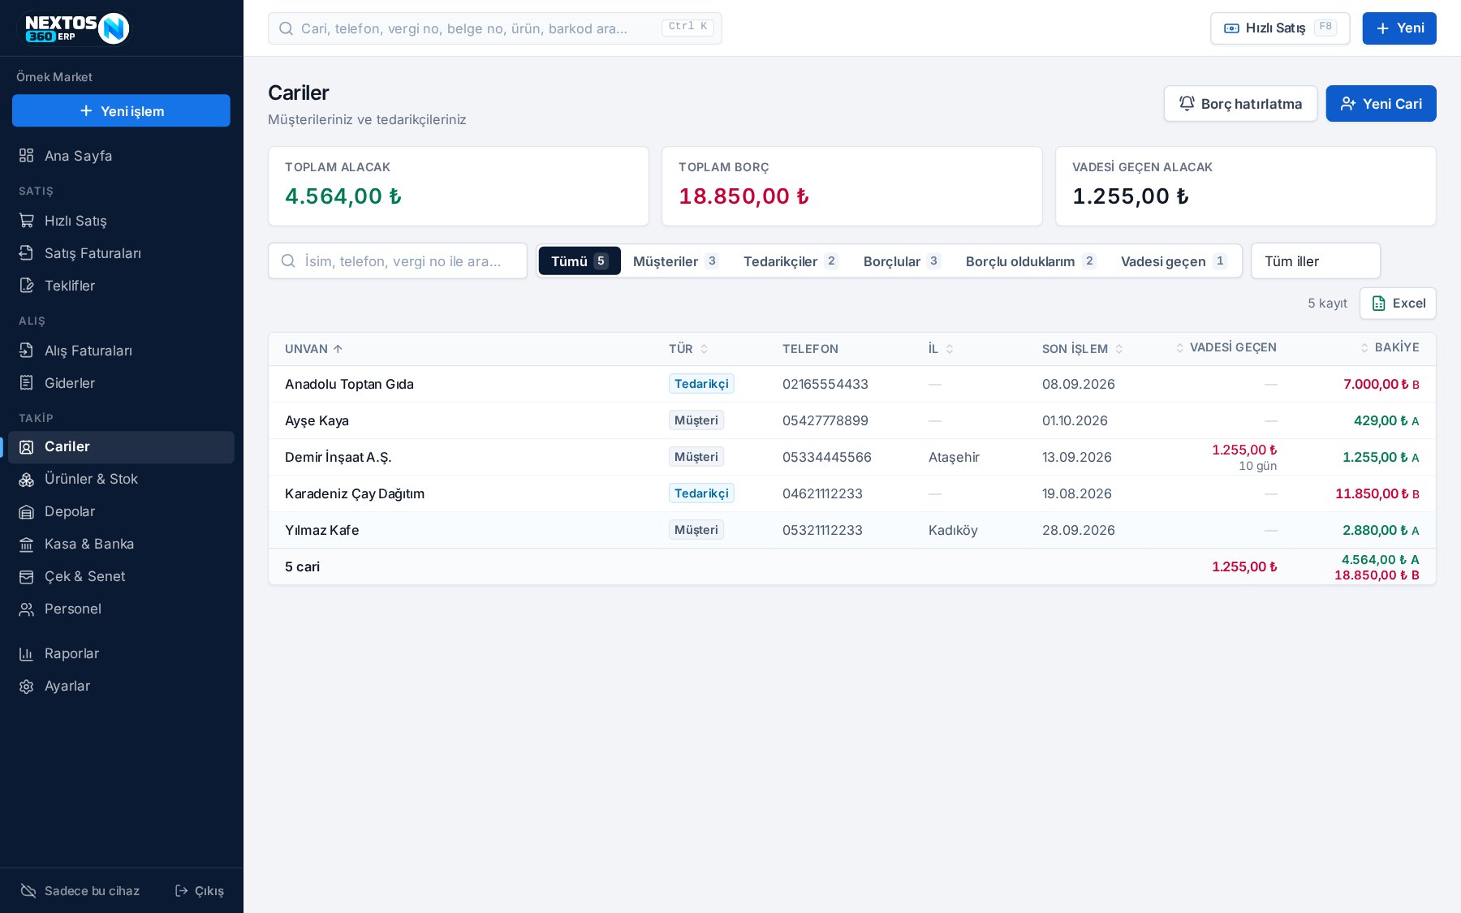Open the Demir İnşaat A.Ş. row
Viewport: 1461px width, 913px height.
point(852,457)
